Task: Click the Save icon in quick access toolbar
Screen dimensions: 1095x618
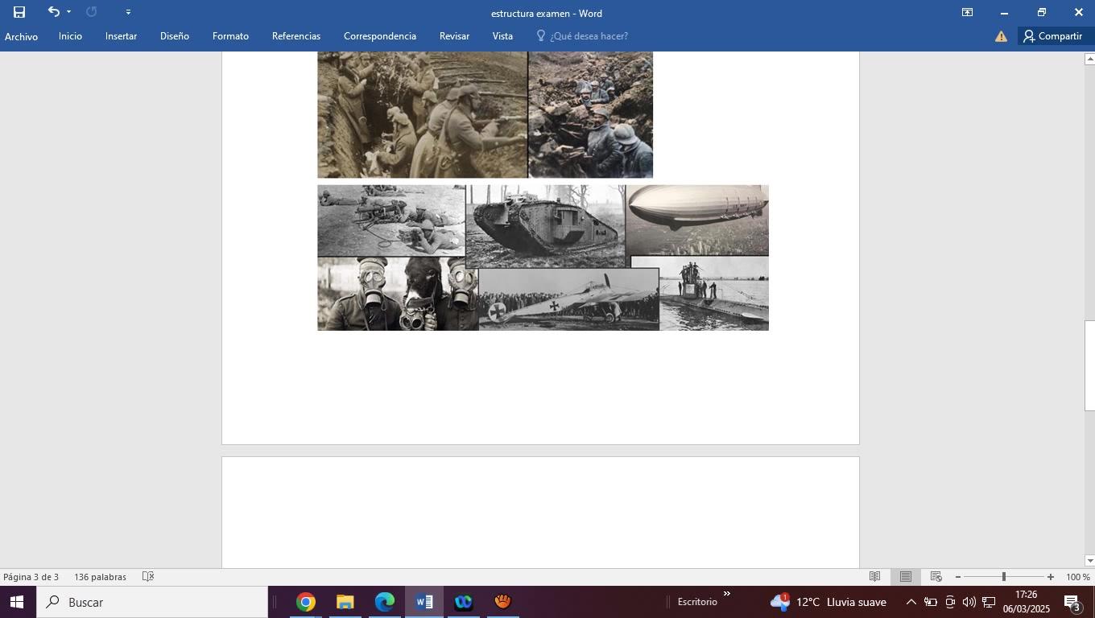Action: pyautogui.click(x=19, y=12)
